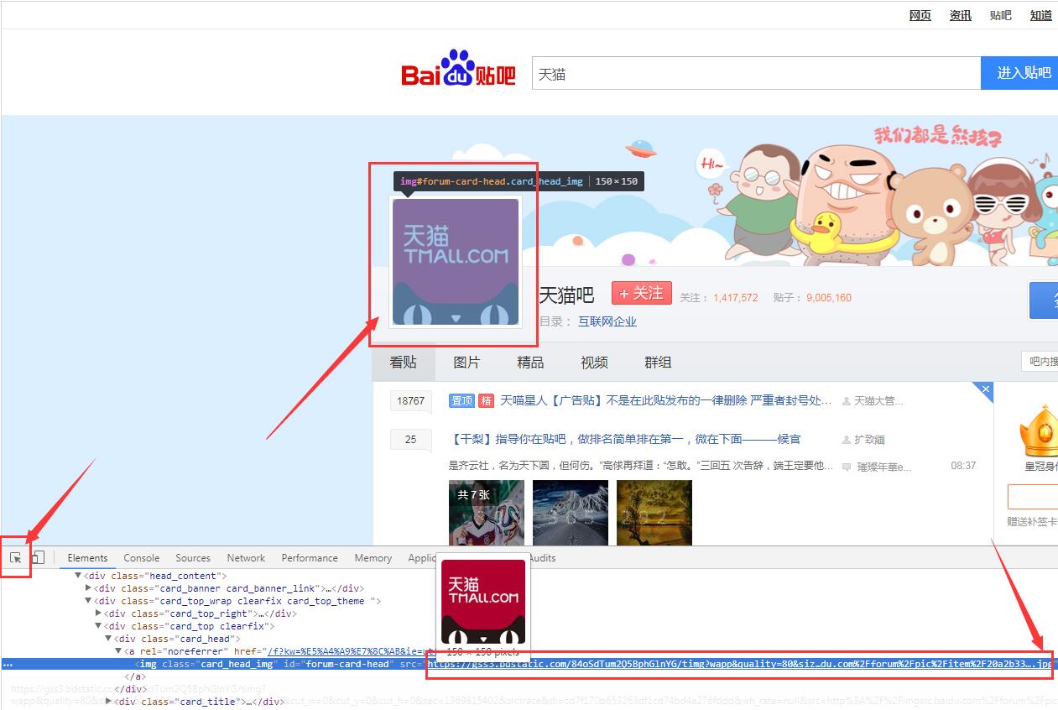1058x710 pixels.
Task: Click the golden crown icon
Action: pos(1039,430)
